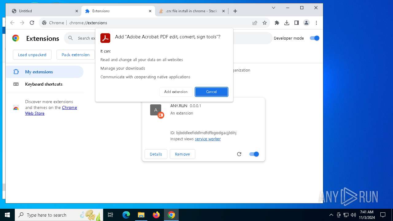The height and width of the screenshot is (221, 393).
Task: Click the Chrome logo beside Extensions title
Action: (x=16, y=38)
